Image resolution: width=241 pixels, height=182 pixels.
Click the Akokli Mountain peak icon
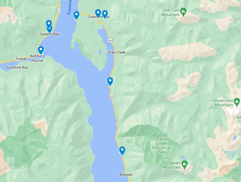(184, 164)
